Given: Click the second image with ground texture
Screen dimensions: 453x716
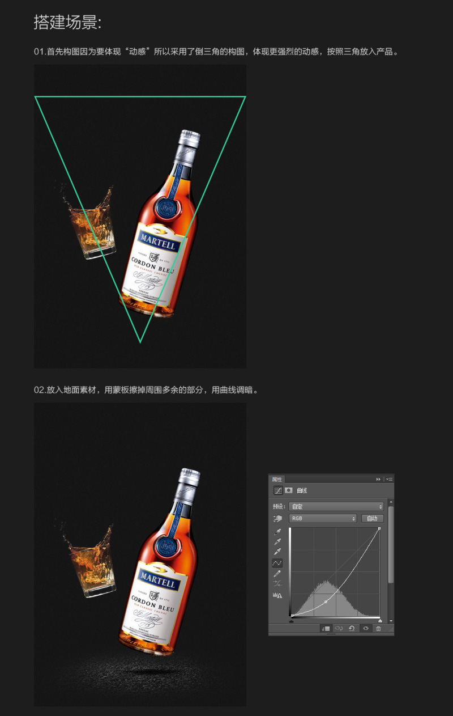Looking at the screenshot, I should (x=140, y=554).
